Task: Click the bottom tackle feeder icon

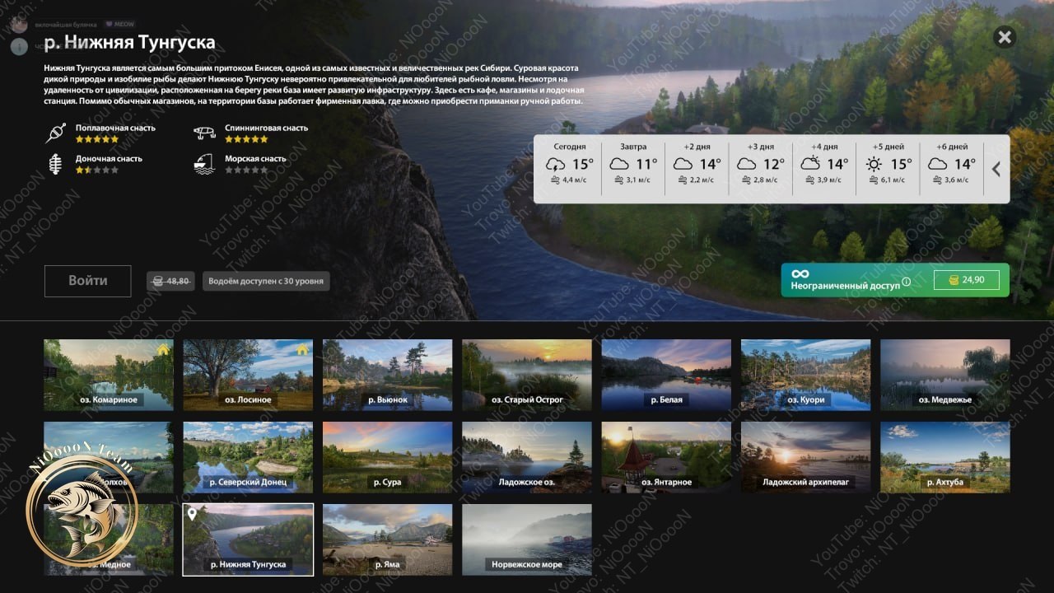Action: click(55, 163)
